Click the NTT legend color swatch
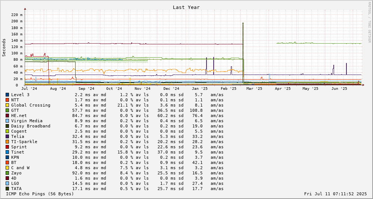Screen dimensions: 373x199 pos(7,100)
